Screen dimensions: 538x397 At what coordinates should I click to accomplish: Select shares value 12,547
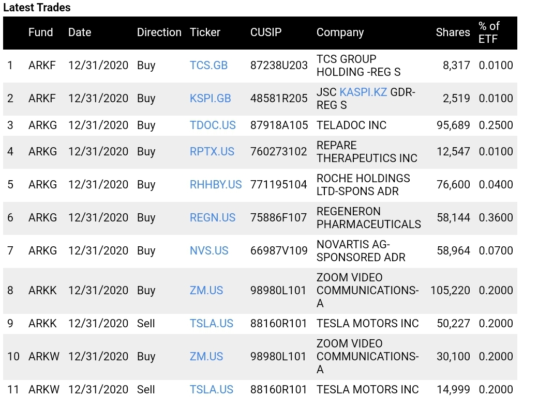pos(453,151)
